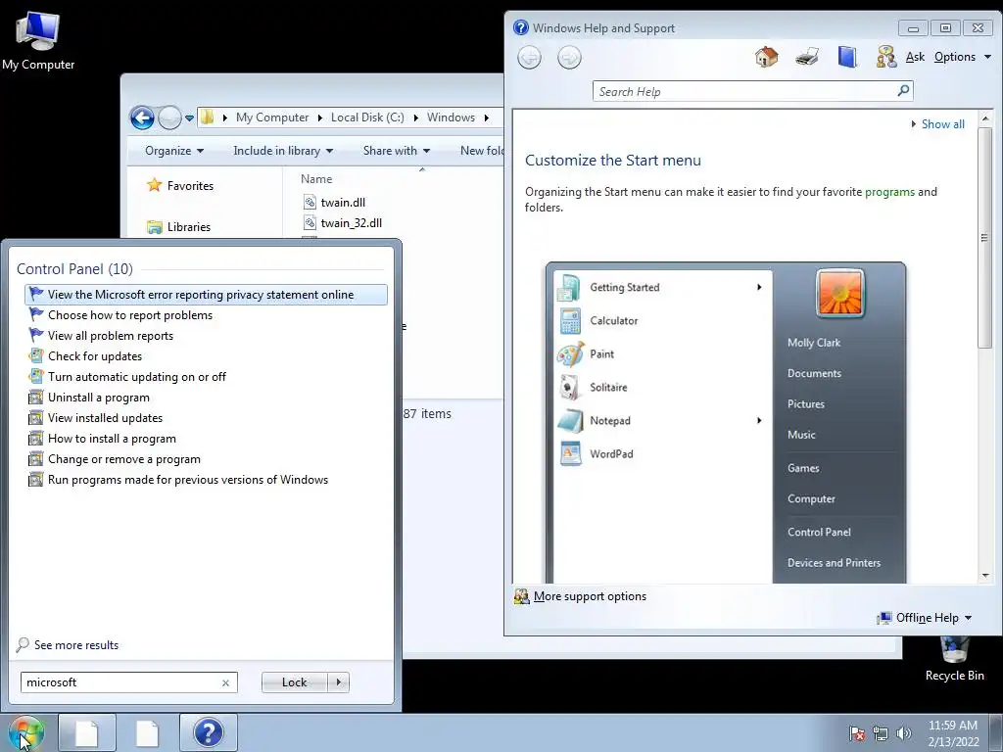Click the Start menu search box

point(120,682)
